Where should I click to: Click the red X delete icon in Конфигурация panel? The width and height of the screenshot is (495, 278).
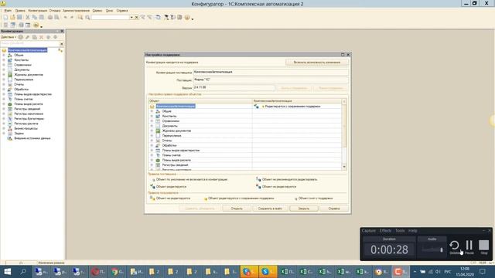coord(41,37)
